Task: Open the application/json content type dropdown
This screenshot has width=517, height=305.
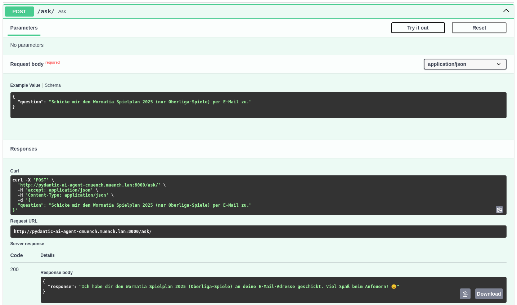Action: (x=465, y=64)
